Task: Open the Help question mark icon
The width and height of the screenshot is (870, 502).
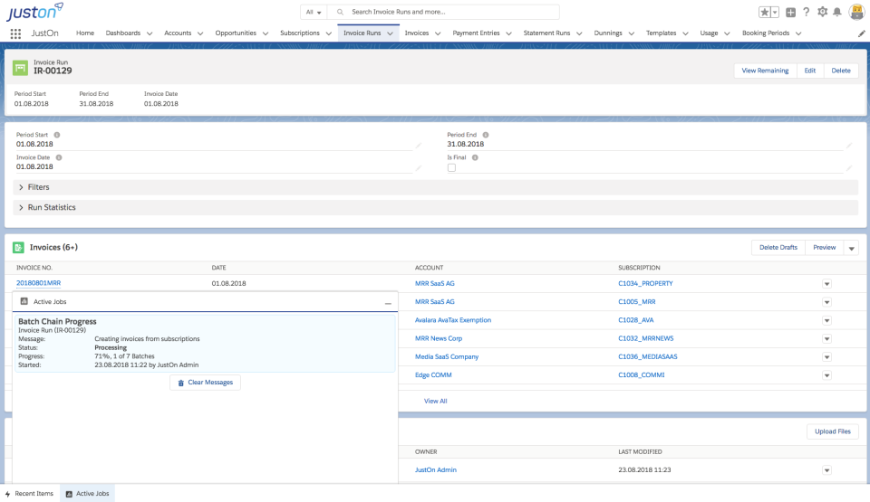Action: 807,12
